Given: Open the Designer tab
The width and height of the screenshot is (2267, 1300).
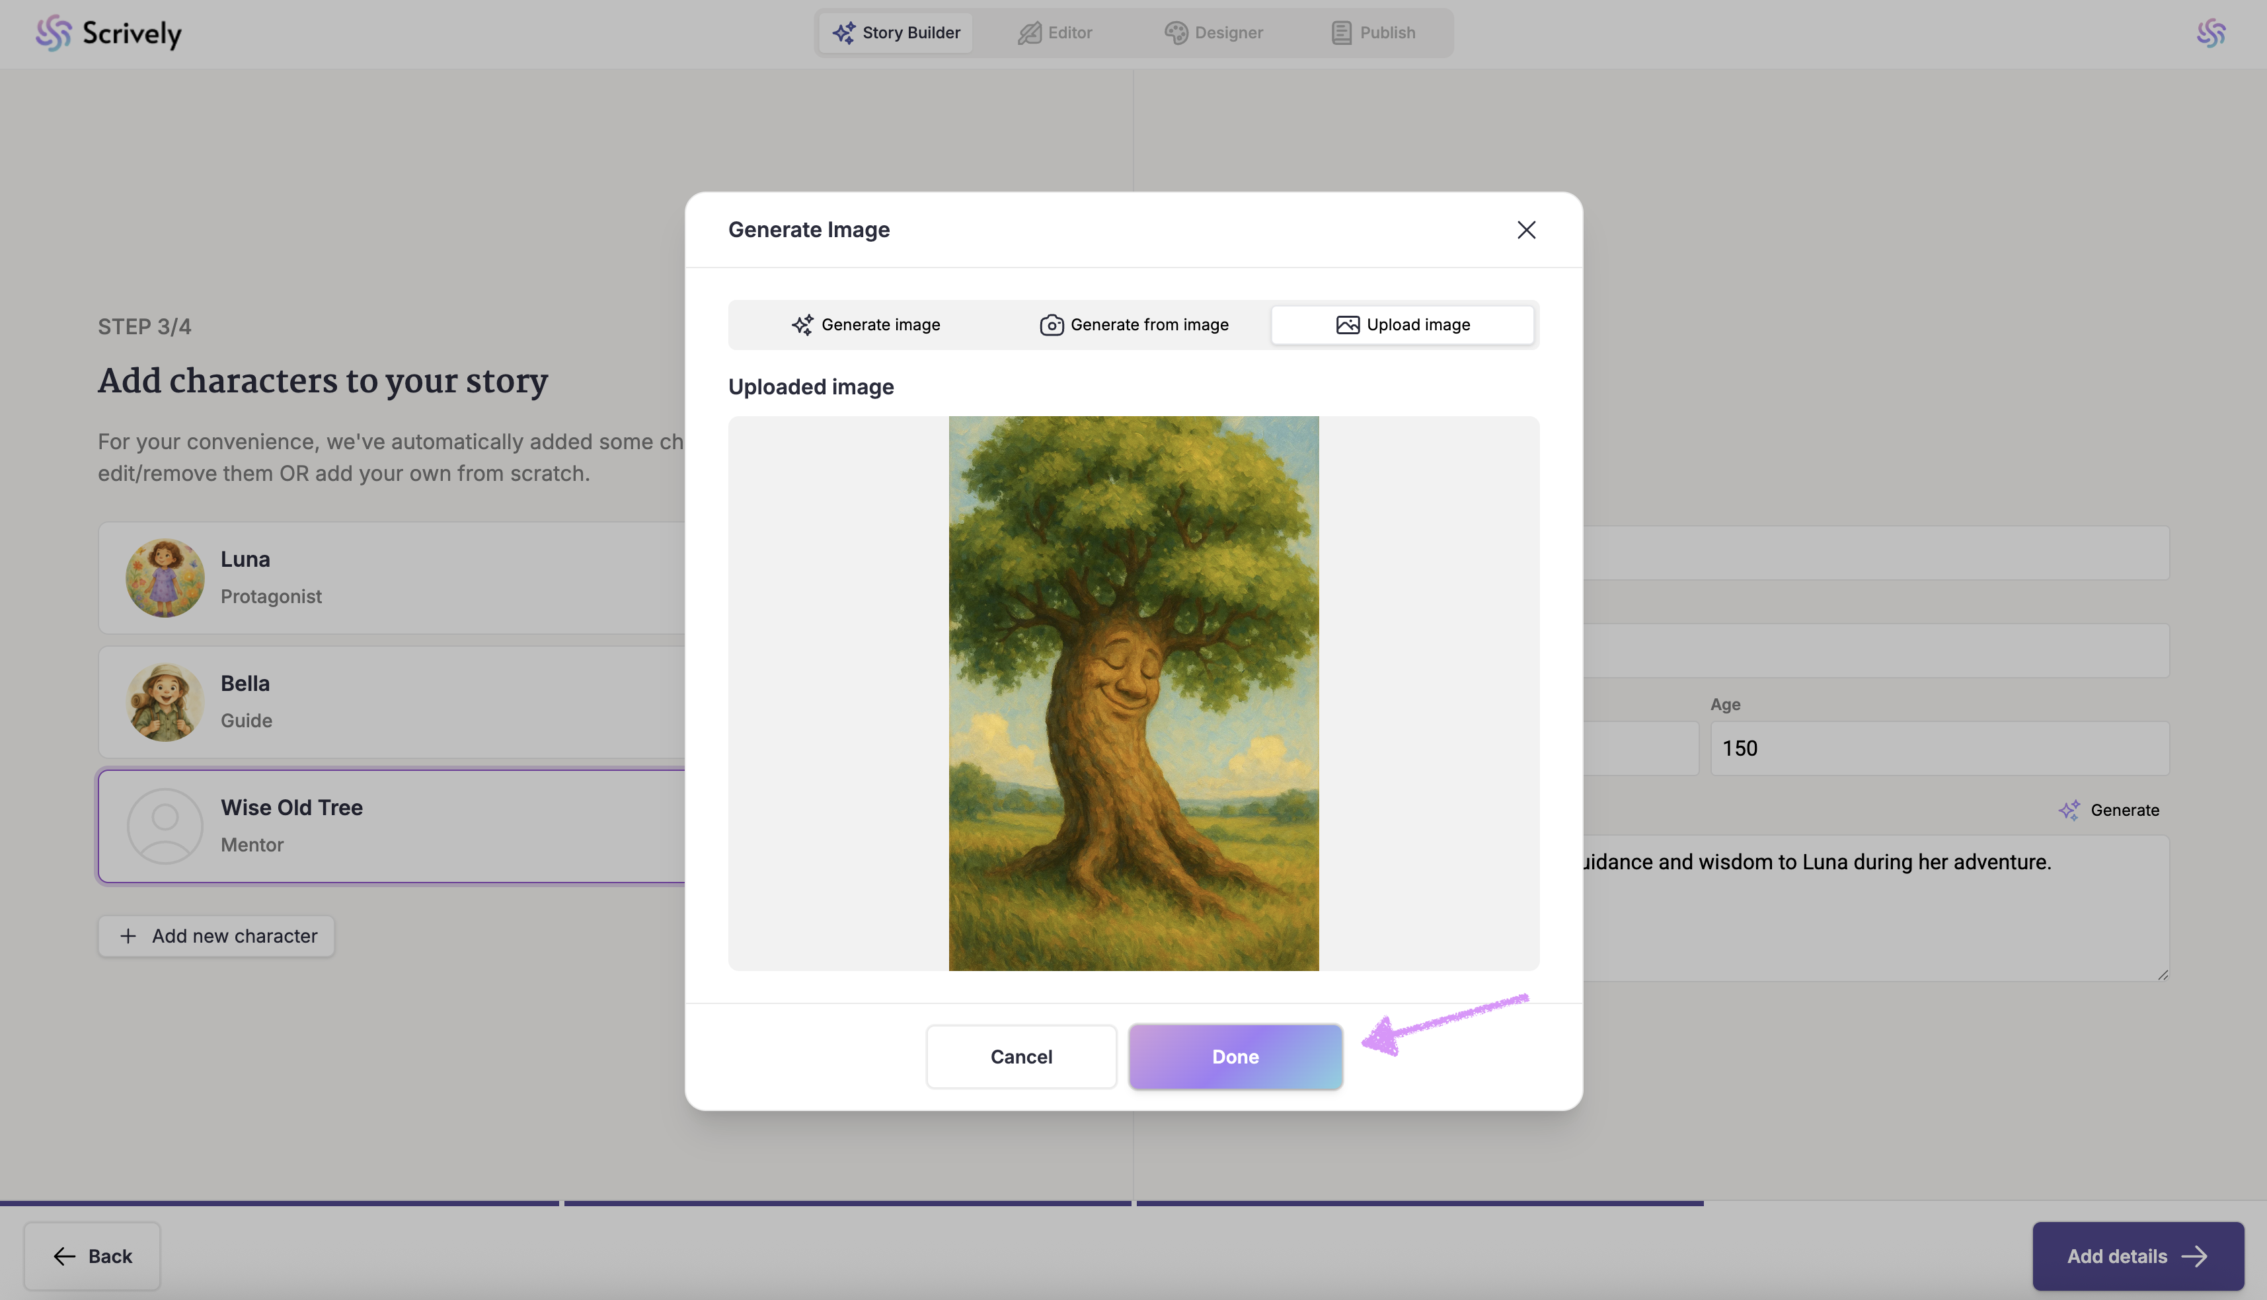Looking at the screenshot, I should [x=1213, y=33].
